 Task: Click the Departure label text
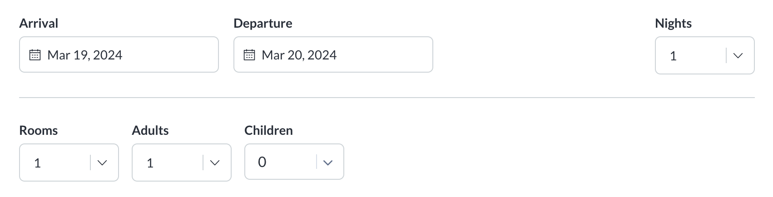tap(263, 23)
